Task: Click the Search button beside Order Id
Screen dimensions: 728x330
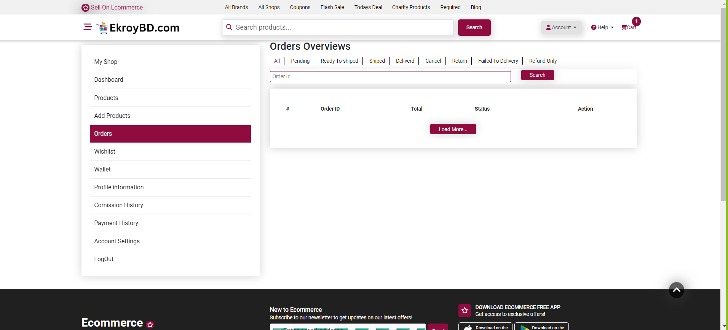Action: (x=537, y=75)
